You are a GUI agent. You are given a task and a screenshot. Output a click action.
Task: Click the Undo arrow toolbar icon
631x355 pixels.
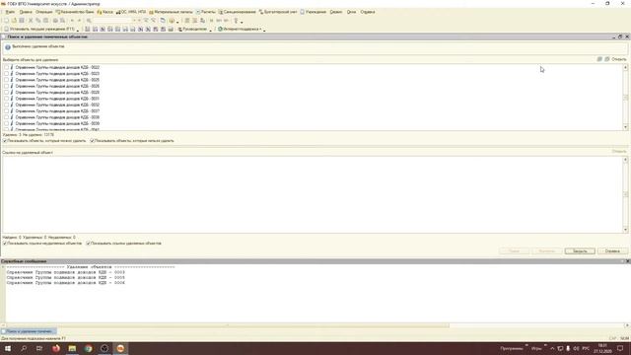[x=72, y=21]
